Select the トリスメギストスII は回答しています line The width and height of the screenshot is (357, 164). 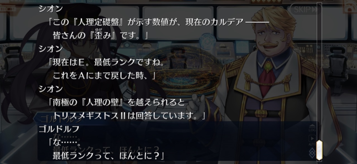click(129, 115)
